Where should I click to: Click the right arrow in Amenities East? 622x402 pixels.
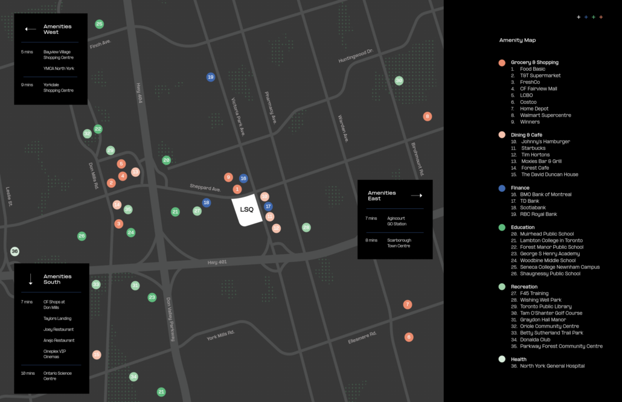(x=416, y=196)
